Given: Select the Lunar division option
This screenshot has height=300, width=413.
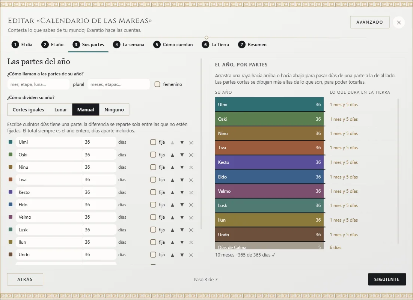Looking at the screenshot, I should (60, 109).
